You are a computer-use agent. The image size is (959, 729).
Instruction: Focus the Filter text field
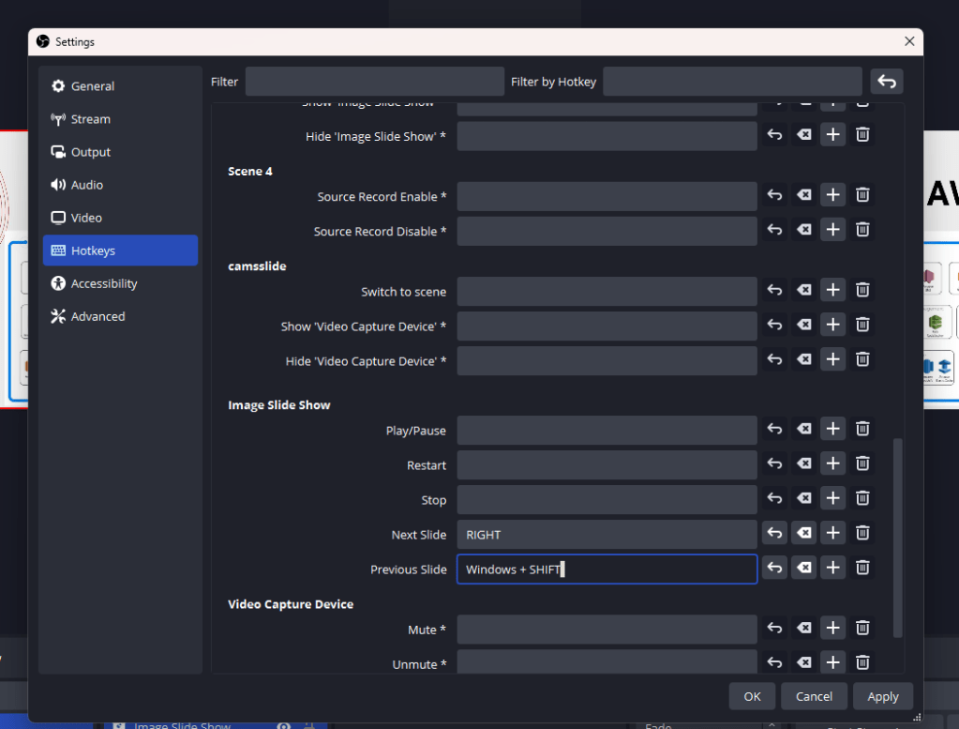374,82
